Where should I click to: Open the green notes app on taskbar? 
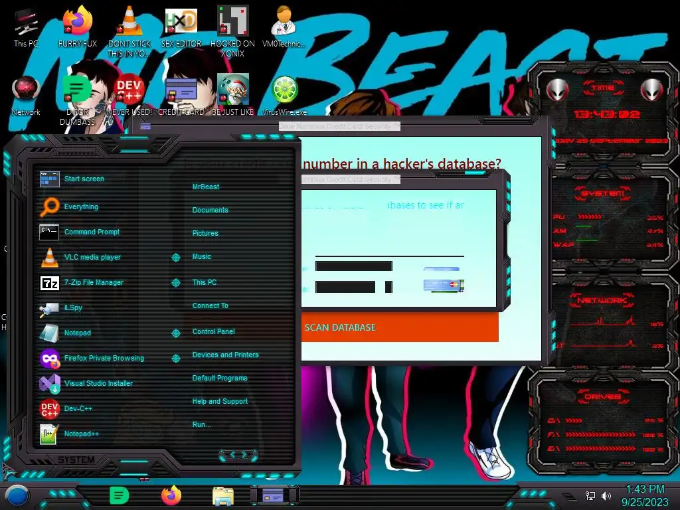(x=119, y=495)
